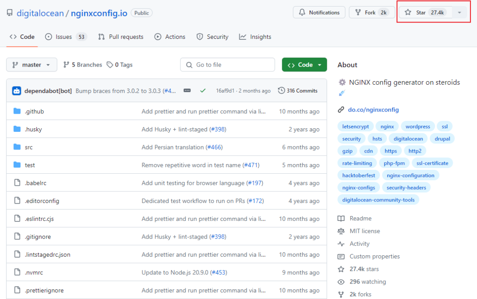Screen dimensions: 477x299
Task: Focus the Go to file search field
Action: coord(227,65)
